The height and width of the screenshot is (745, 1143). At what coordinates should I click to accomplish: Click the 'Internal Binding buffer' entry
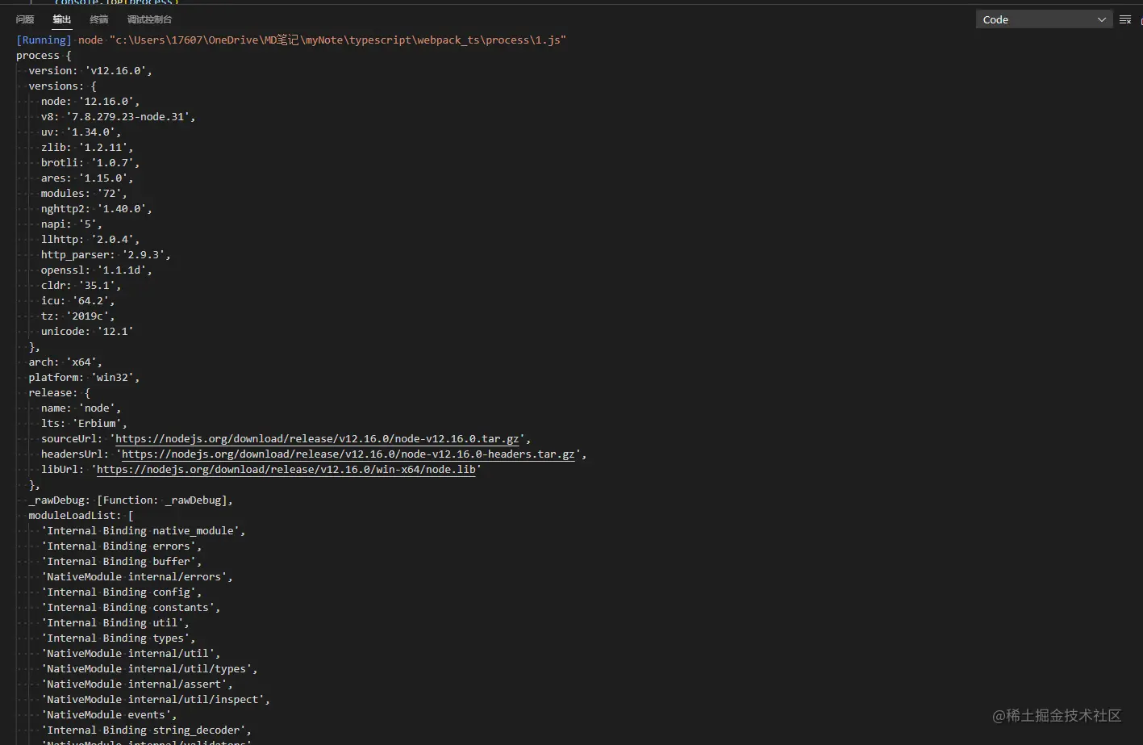(x=122, y=562)
